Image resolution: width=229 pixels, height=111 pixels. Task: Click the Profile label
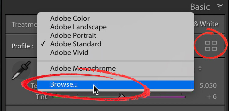[22, 46]
